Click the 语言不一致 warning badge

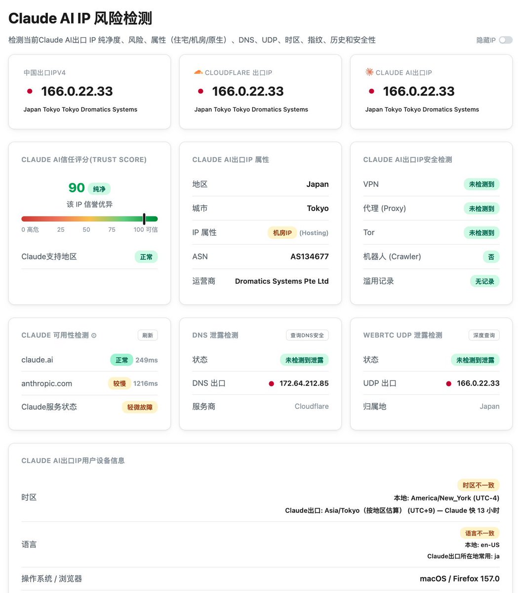coord(480,533)
